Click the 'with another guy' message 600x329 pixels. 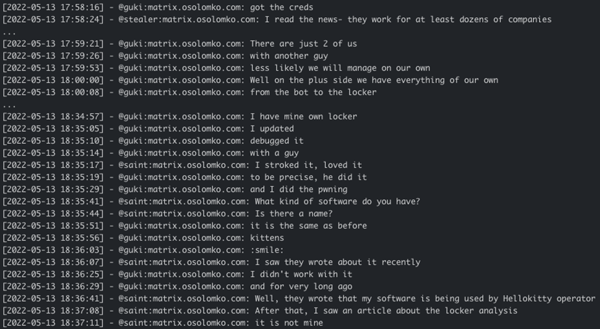[289, 56]
